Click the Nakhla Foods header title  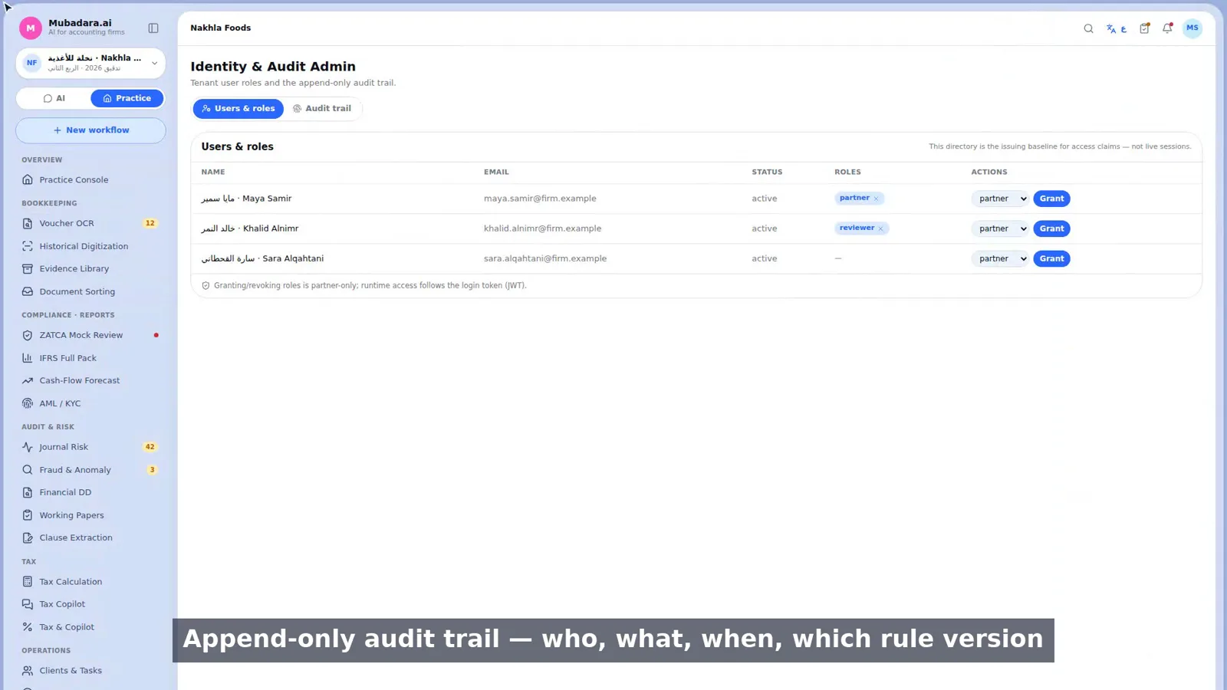tap(221, 28)
